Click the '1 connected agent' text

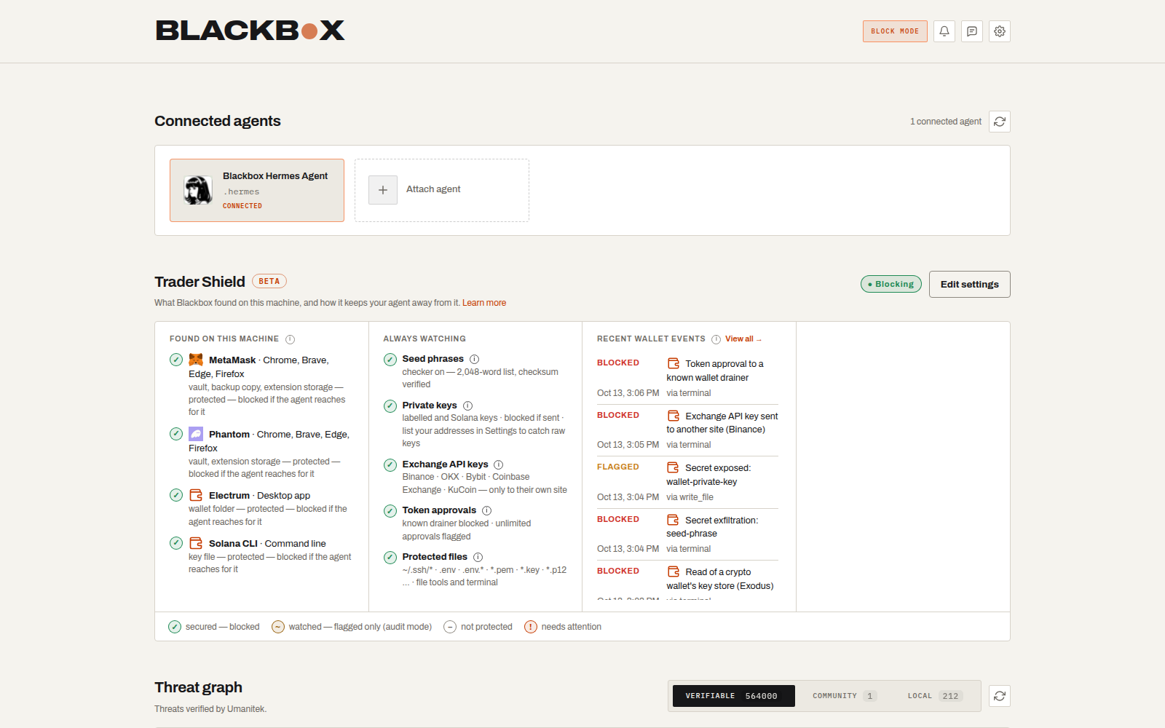point(945,122)
